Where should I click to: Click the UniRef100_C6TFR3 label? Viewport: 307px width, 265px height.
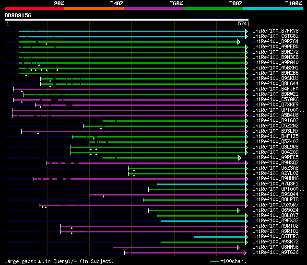point(275,237)
